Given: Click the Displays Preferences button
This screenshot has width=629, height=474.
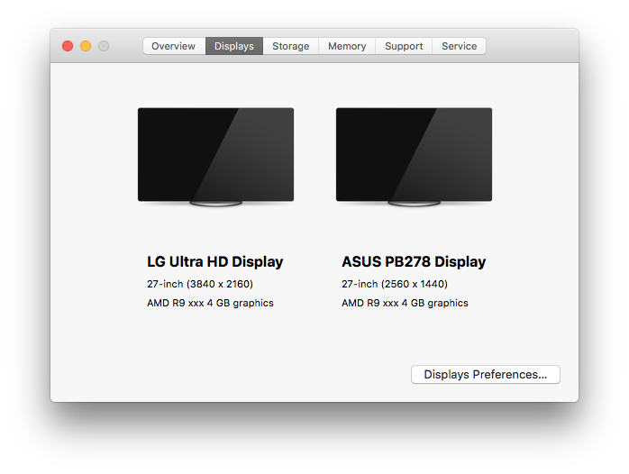Looking at the screenshot, I should [486, 374].
